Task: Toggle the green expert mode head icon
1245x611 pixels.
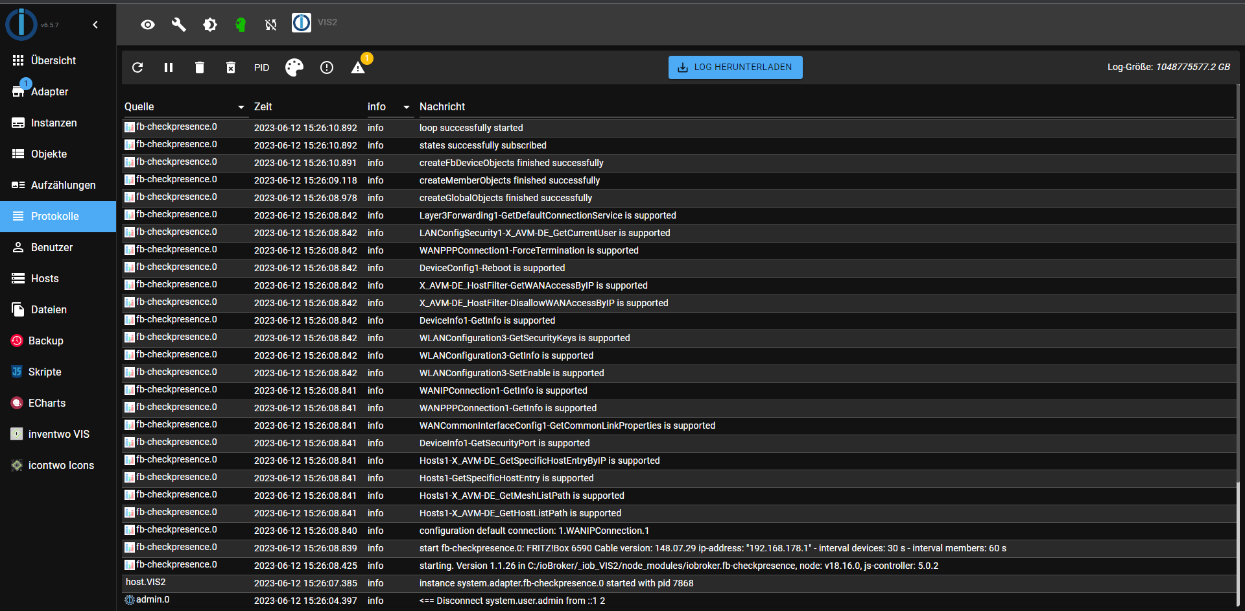Action: tap(241, 25)
